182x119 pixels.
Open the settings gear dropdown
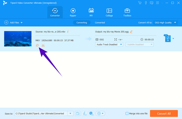tap(100, 114)
